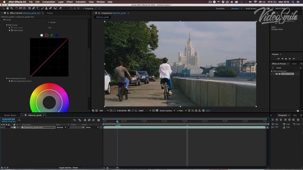Switch to the Project panel tab

50,13
